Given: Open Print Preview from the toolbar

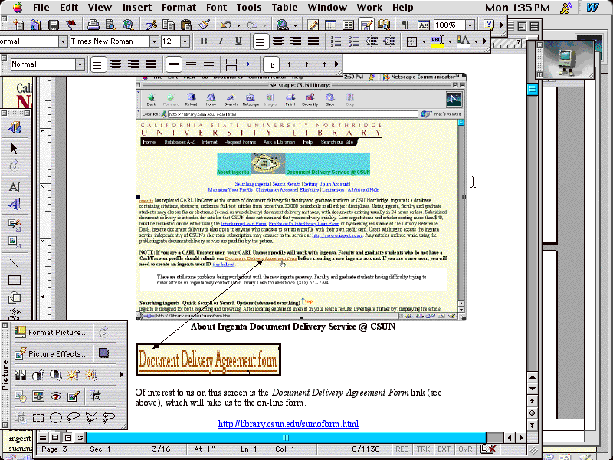Looking at the screenshot, I should coord(110,25).
